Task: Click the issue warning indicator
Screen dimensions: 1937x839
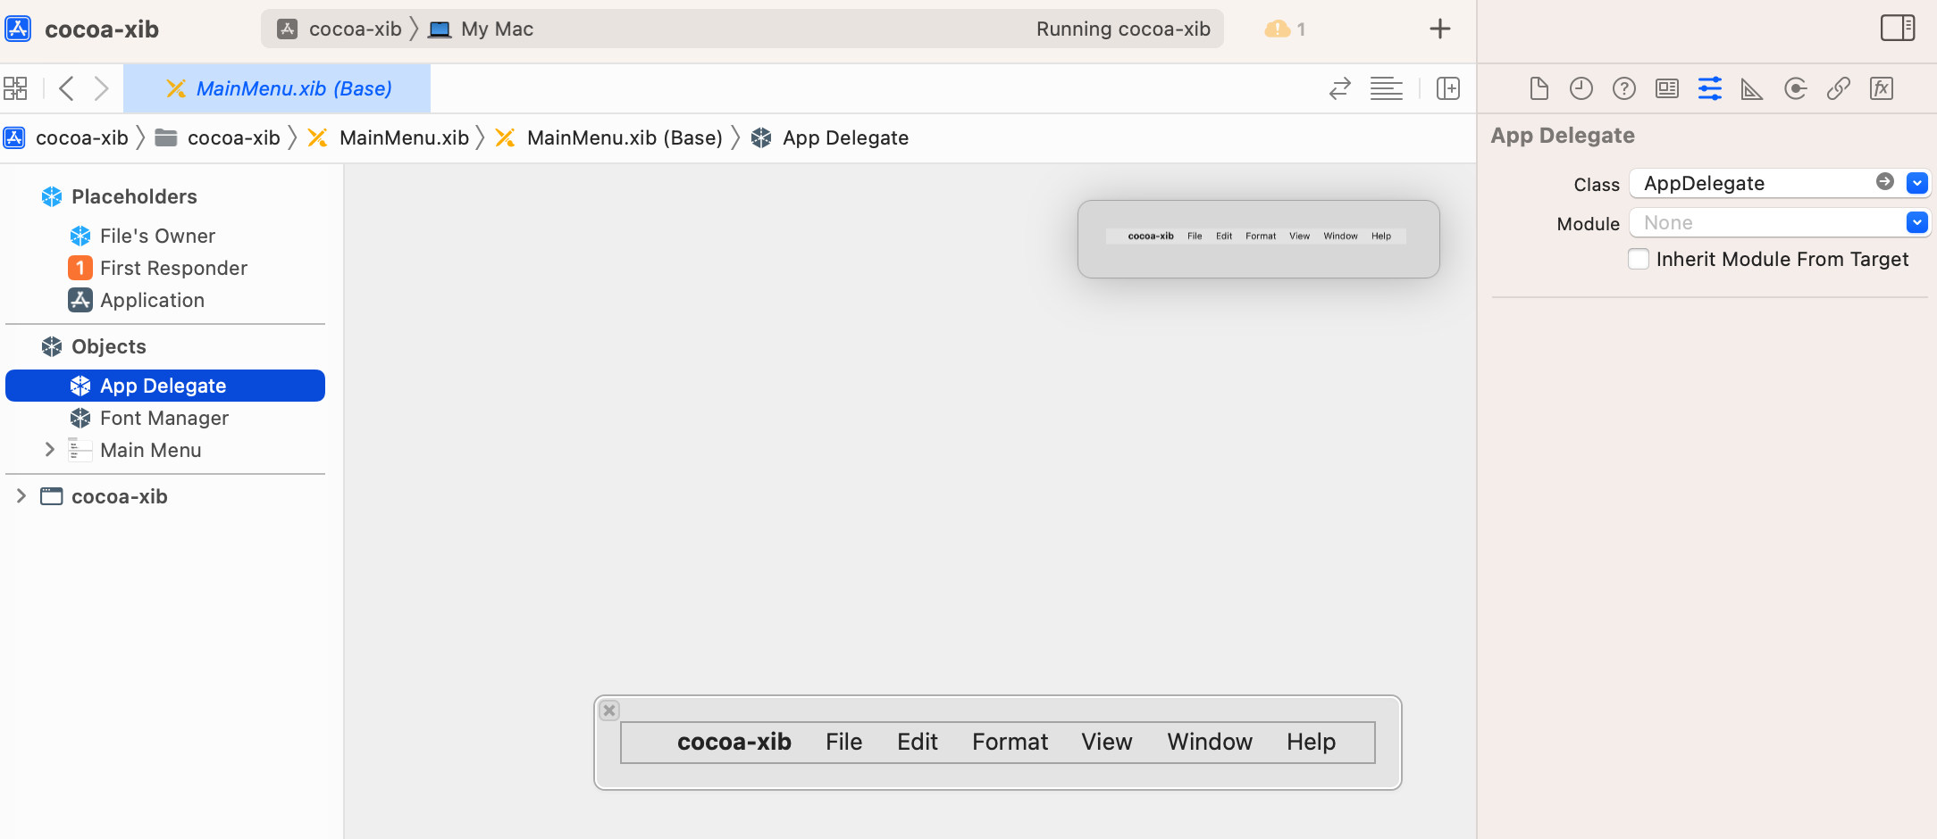Action: point(1286,29)
